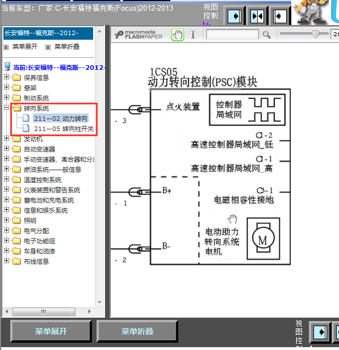
Task: Click the 菜单展开 list icon in sidebar
Action: (x=6, y=47)
